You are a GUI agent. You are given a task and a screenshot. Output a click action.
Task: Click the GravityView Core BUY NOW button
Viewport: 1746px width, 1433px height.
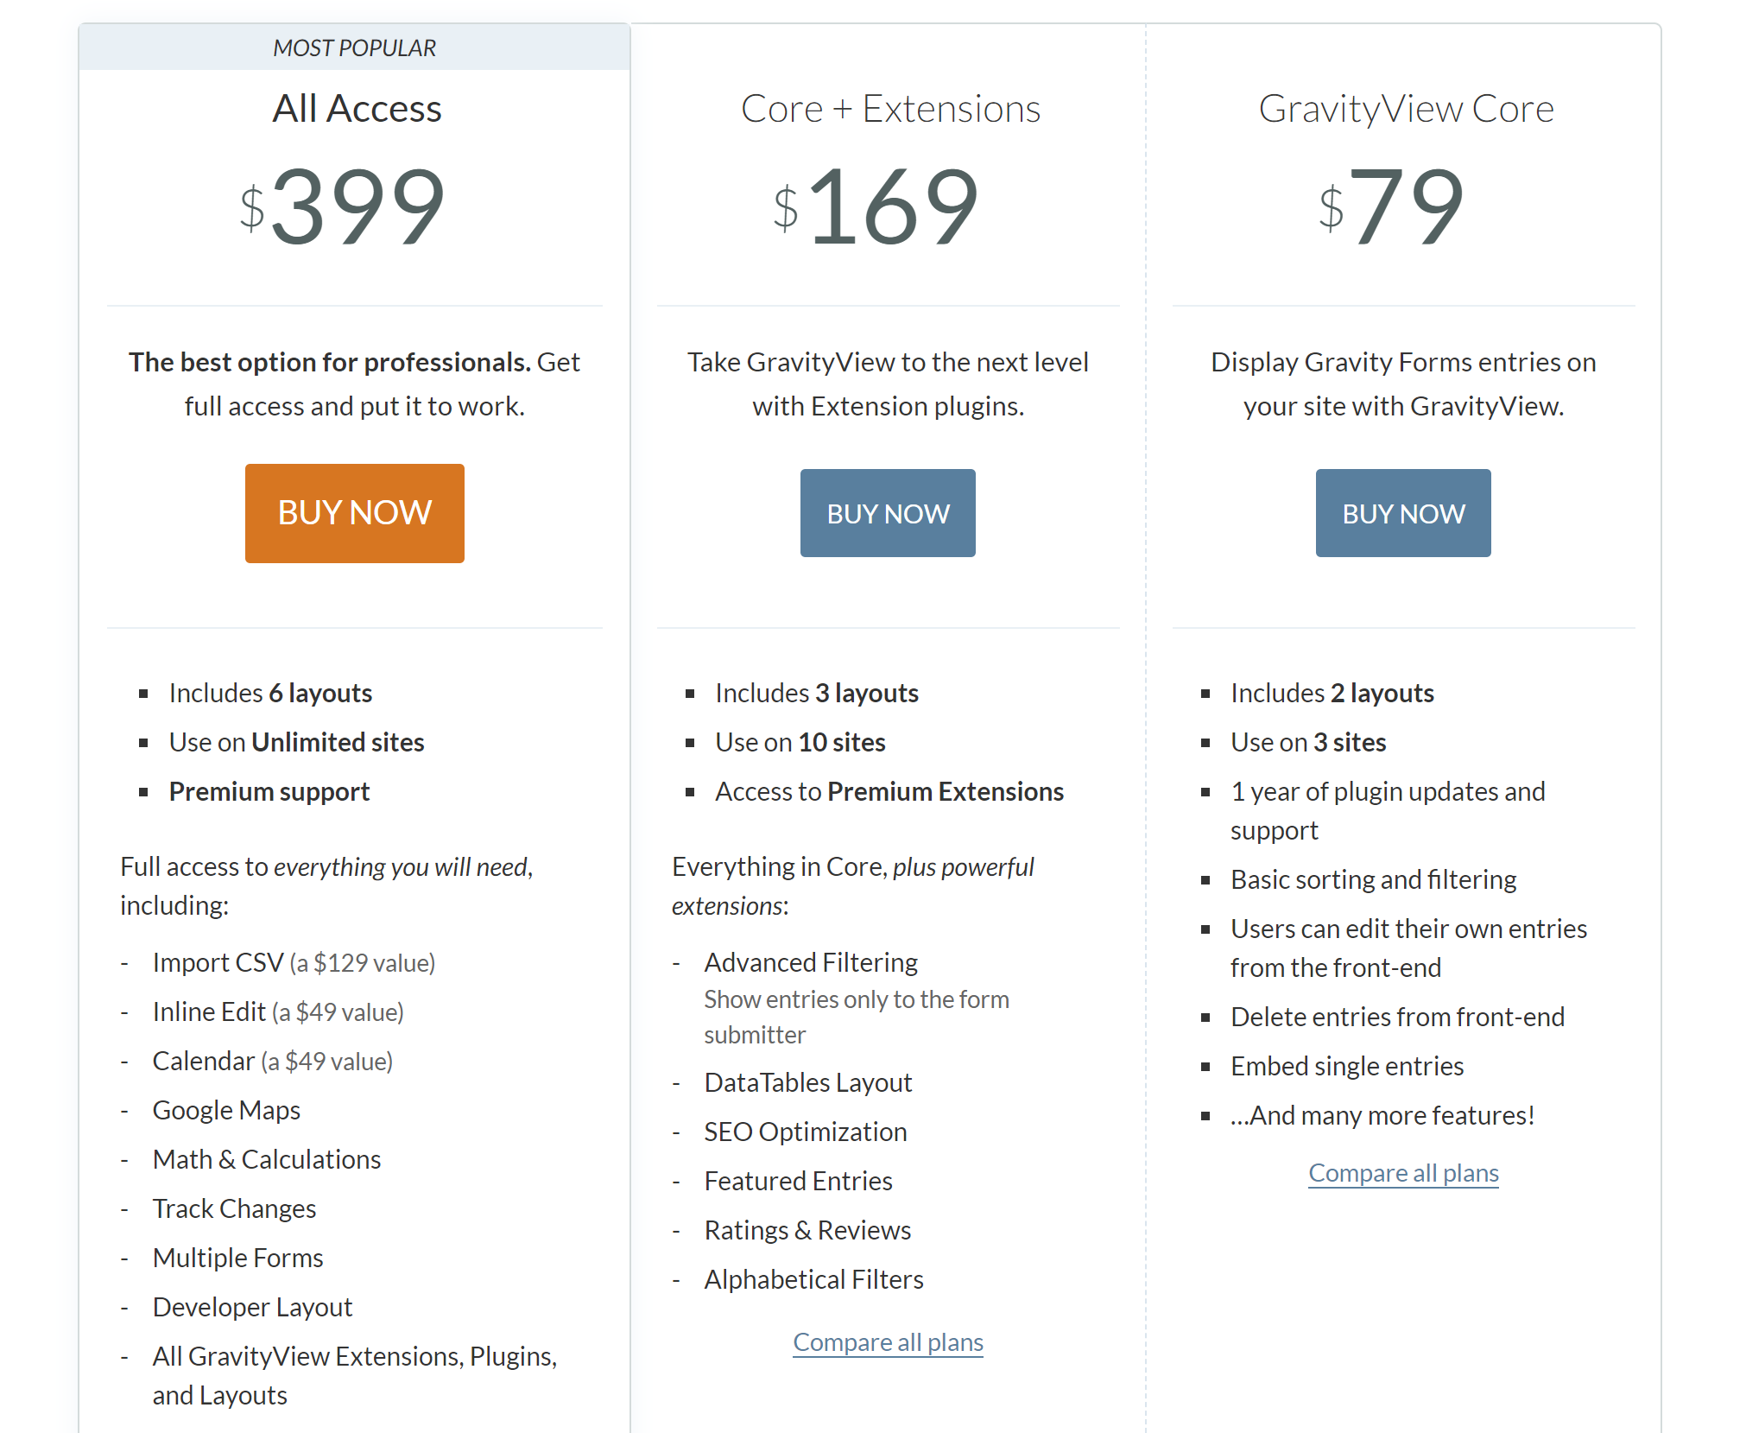[1402, 510]
